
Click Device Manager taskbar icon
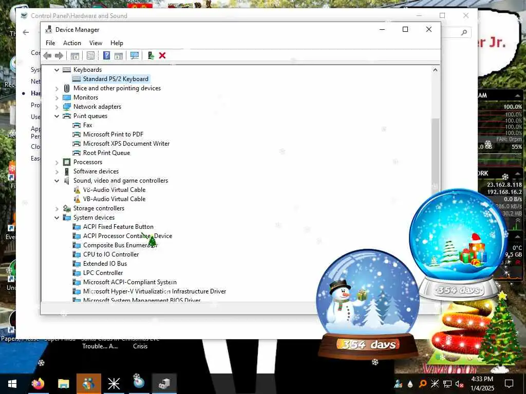164,384
